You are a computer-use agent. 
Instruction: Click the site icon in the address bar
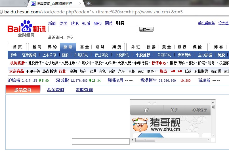[1, 12]
